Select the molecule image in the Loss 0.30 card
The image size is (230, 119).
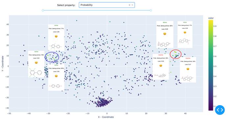pyautogui.click(x=160, y=76)
